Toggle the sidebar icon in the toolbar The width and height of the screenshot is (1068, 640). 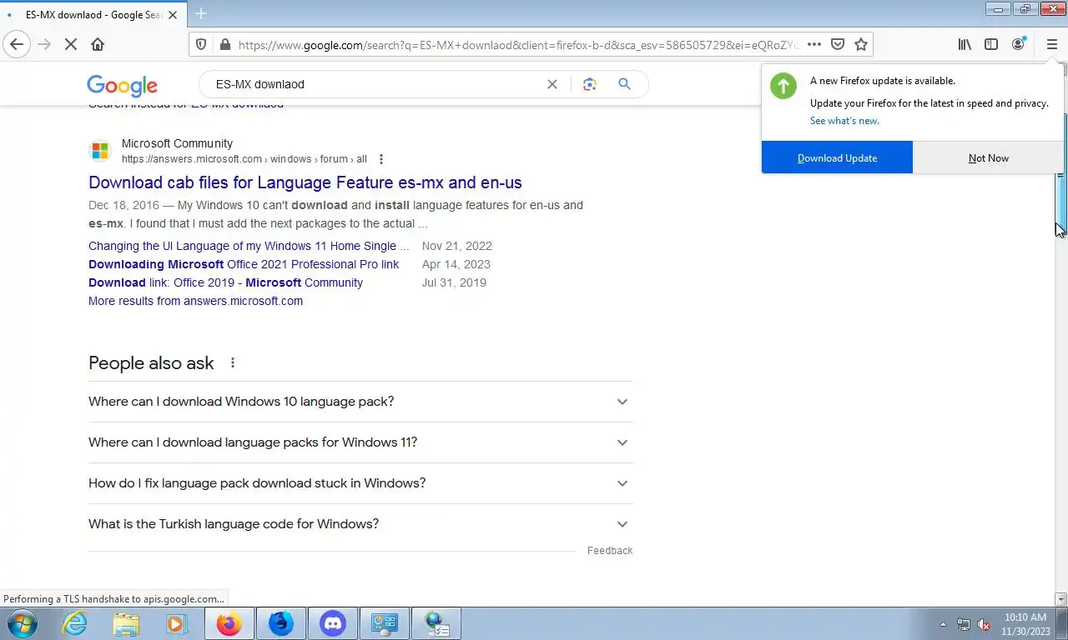[991, 44]
